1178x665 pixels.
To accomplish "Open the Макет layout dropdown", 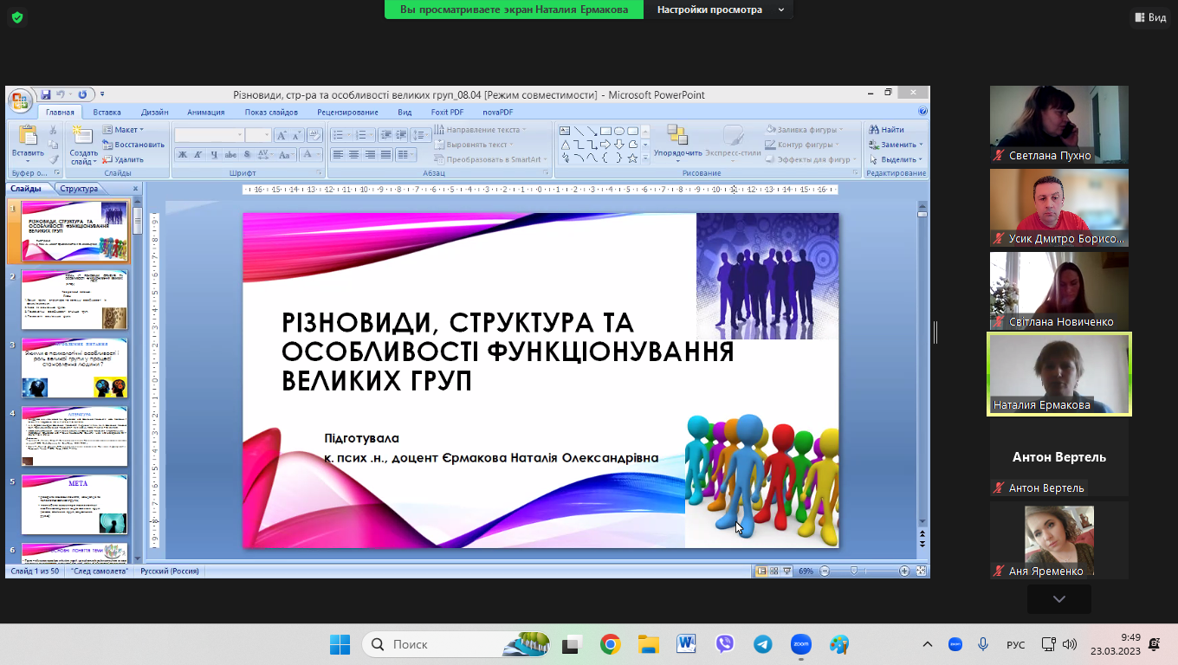I will click(124, 130).
